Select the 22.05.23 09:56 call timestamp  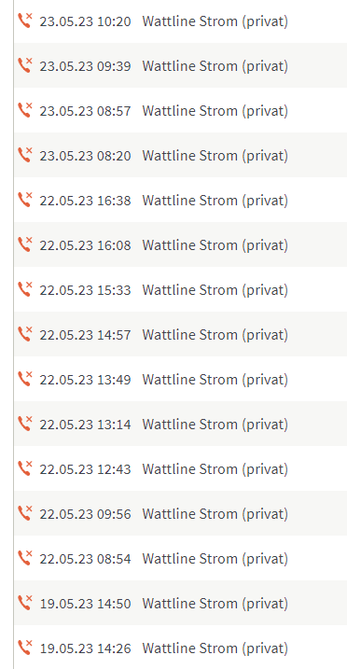pos(85,514)
